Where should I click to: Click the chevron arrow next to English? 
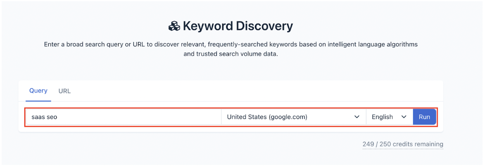pos(403,117)
